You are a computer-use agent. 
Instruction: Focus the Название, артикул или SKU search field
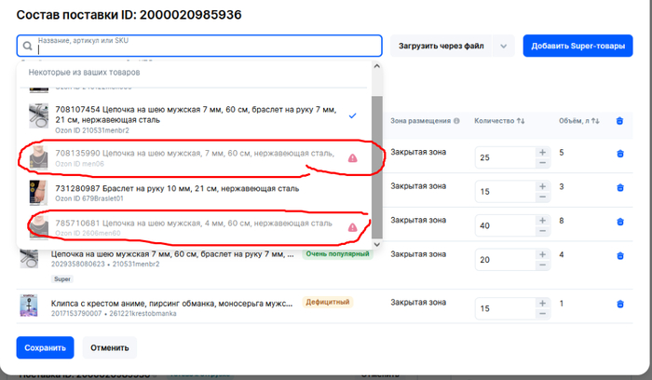pyautogui.click(x=205, y=46)
